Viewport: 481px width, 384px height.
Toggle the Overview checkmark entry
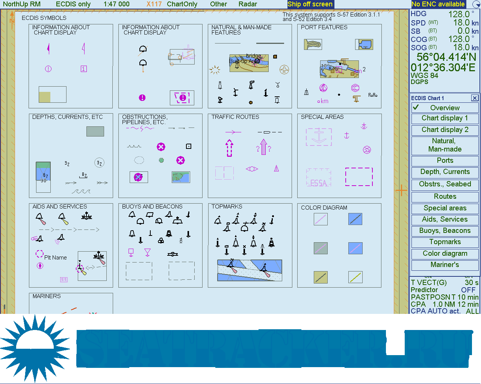445,108
